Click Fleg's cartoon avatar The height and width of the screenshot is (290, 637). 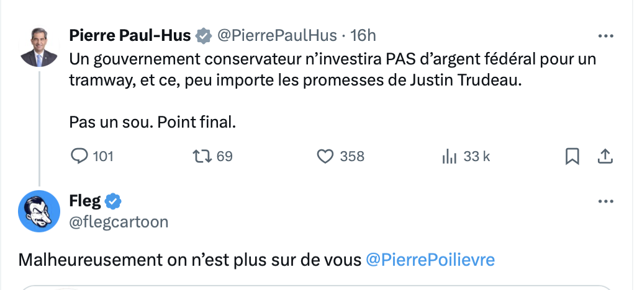39,211
